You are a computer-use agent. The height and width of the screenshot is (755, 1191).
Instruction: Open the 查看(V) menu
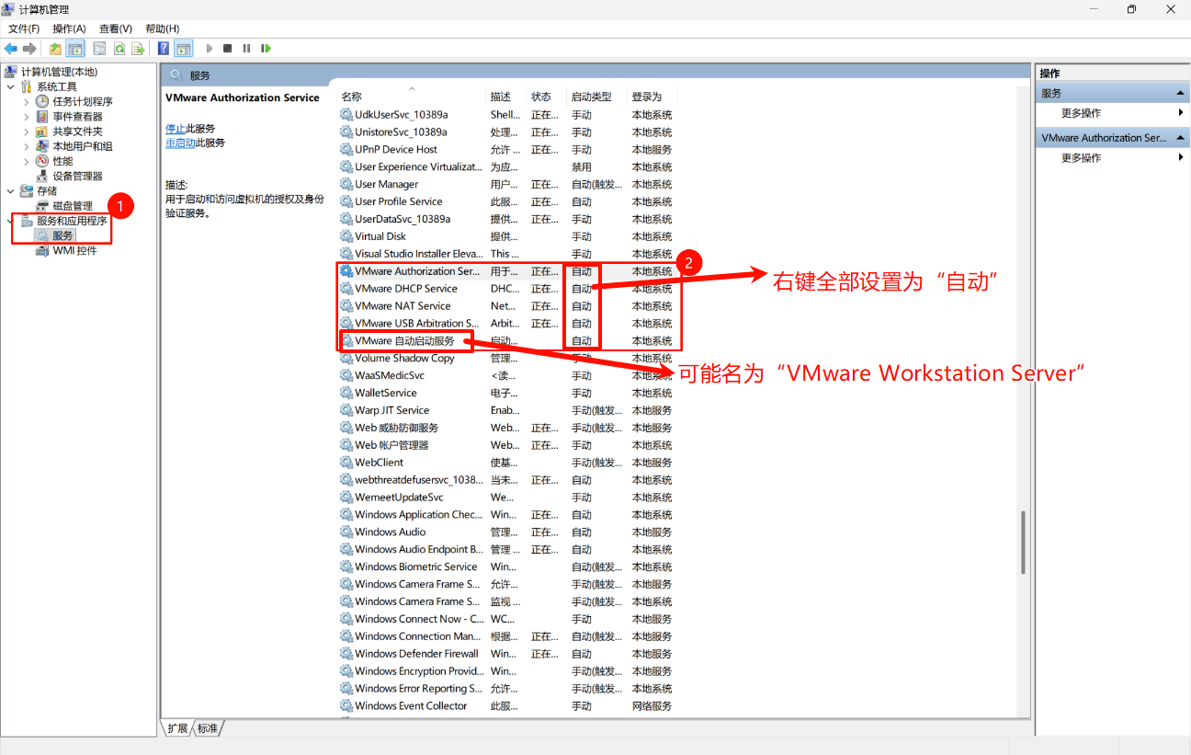click(116, 29)
